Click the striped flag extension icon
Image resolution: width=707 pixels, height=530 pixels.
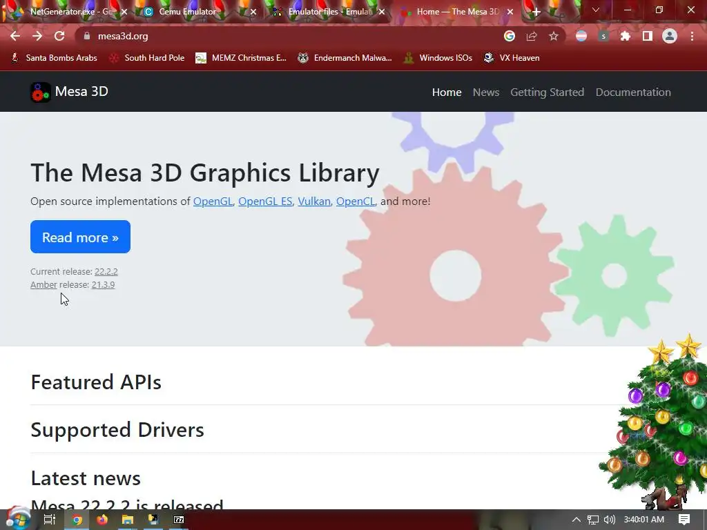tap(581, 36)
